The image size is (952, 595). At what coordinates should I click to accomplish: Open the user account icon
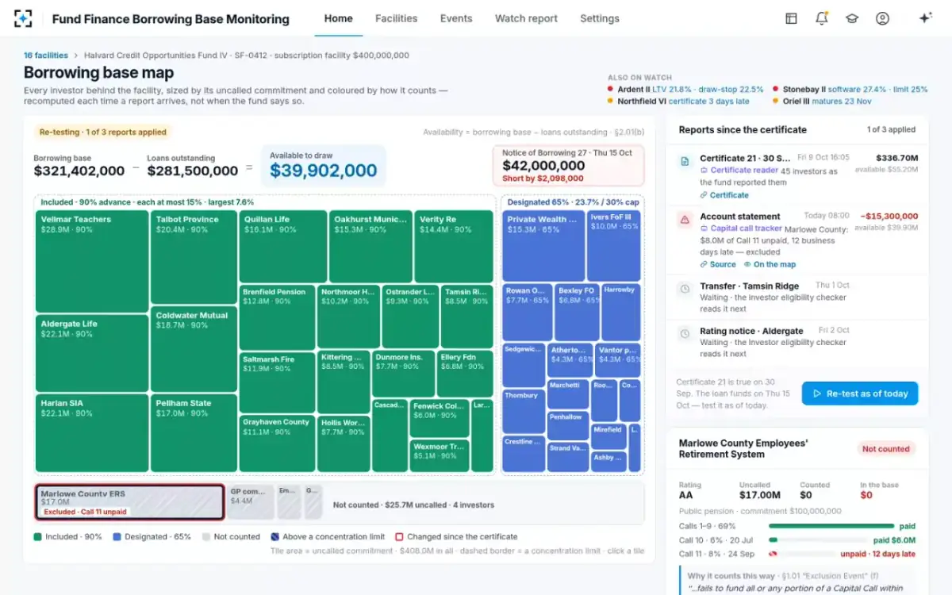pos(882,18)
